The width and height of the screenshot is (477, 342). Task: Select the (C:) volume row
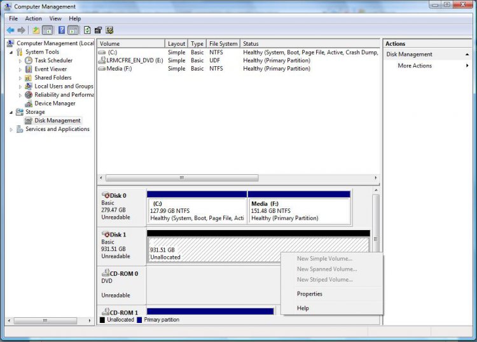click(x=238, y=52)
